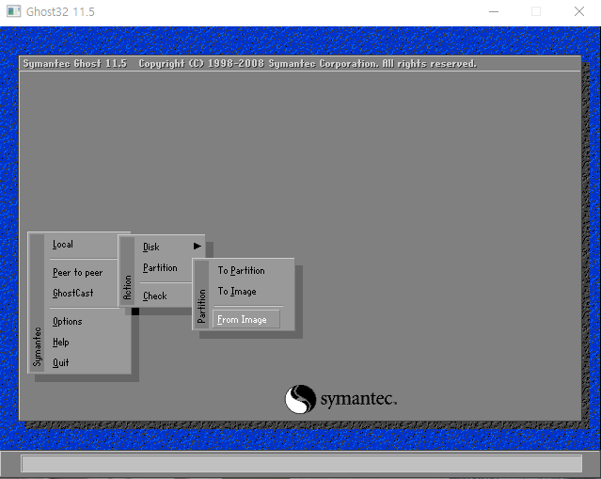
Task: Click the status bar field at bottom
Action: click(x=302, y=464)
